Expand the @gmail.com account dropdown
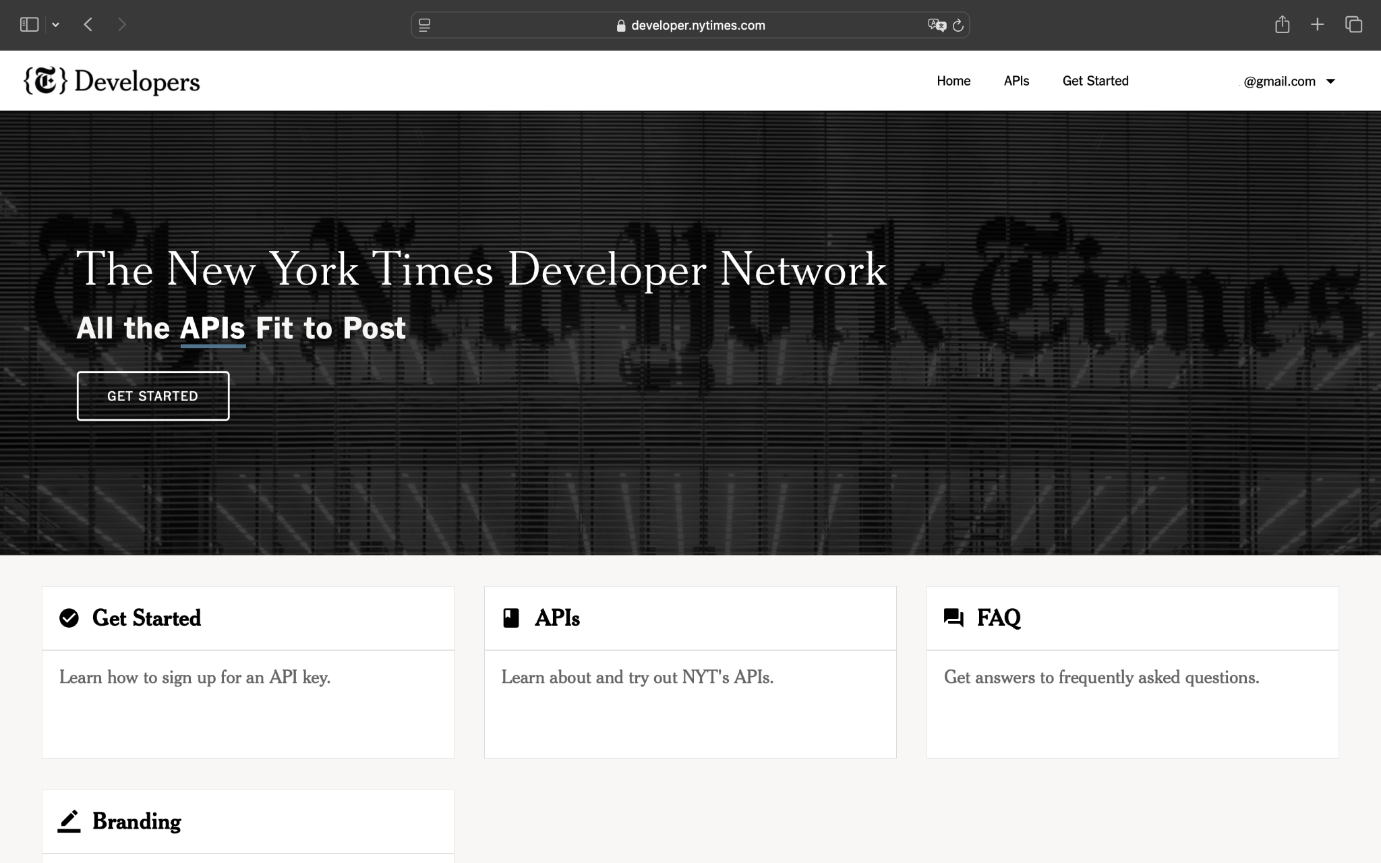This screenshot has width=1381, height=863. click(1289, 82)
